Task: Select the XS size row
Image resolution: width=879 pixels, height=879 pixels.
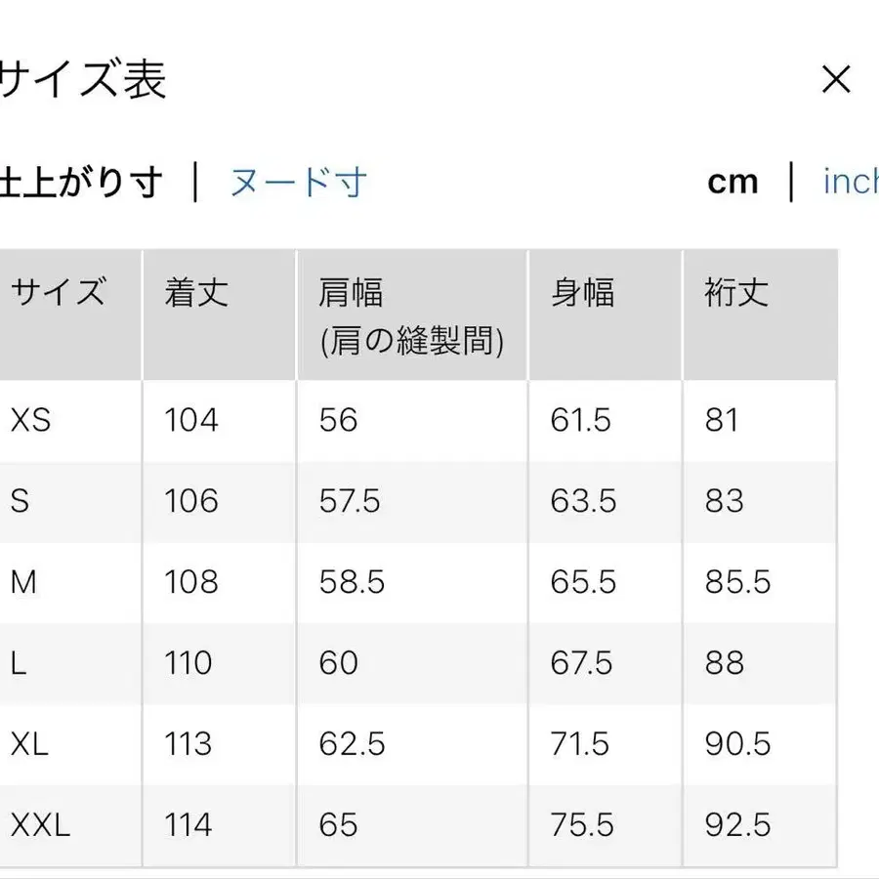Action: 32,421
